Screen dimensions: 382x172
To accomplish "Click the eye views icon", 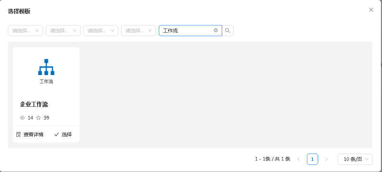I will tap(22, 118).
